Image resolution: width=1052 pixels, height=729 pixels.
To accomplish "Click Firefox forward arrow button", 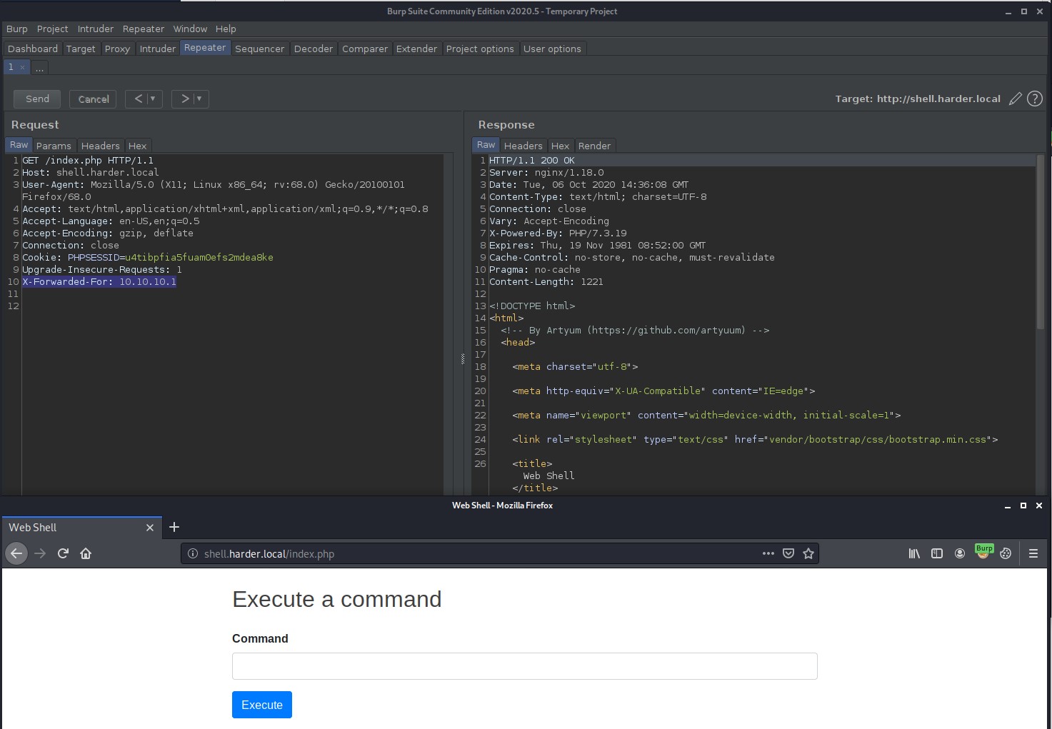I will [x=40, y=553].
